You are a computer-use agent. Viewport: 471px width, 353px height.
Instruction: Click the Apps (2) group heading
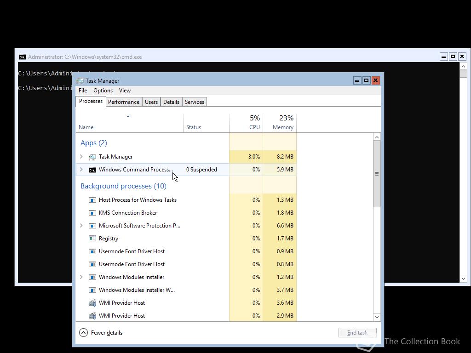coord(94,143)
